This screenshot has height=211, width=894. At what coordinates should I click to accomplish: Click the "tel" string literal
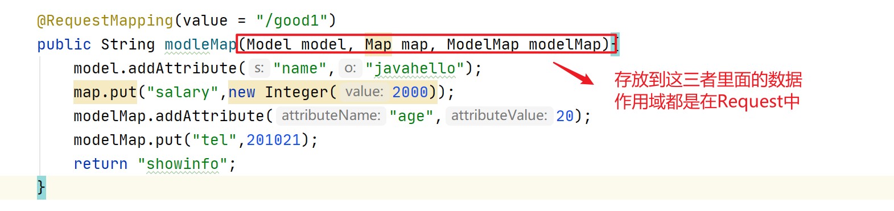point(214,140)
